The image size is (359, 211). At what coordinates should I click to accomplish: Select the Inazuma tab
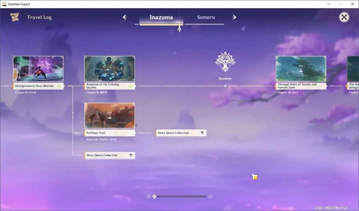click(161, 17)
